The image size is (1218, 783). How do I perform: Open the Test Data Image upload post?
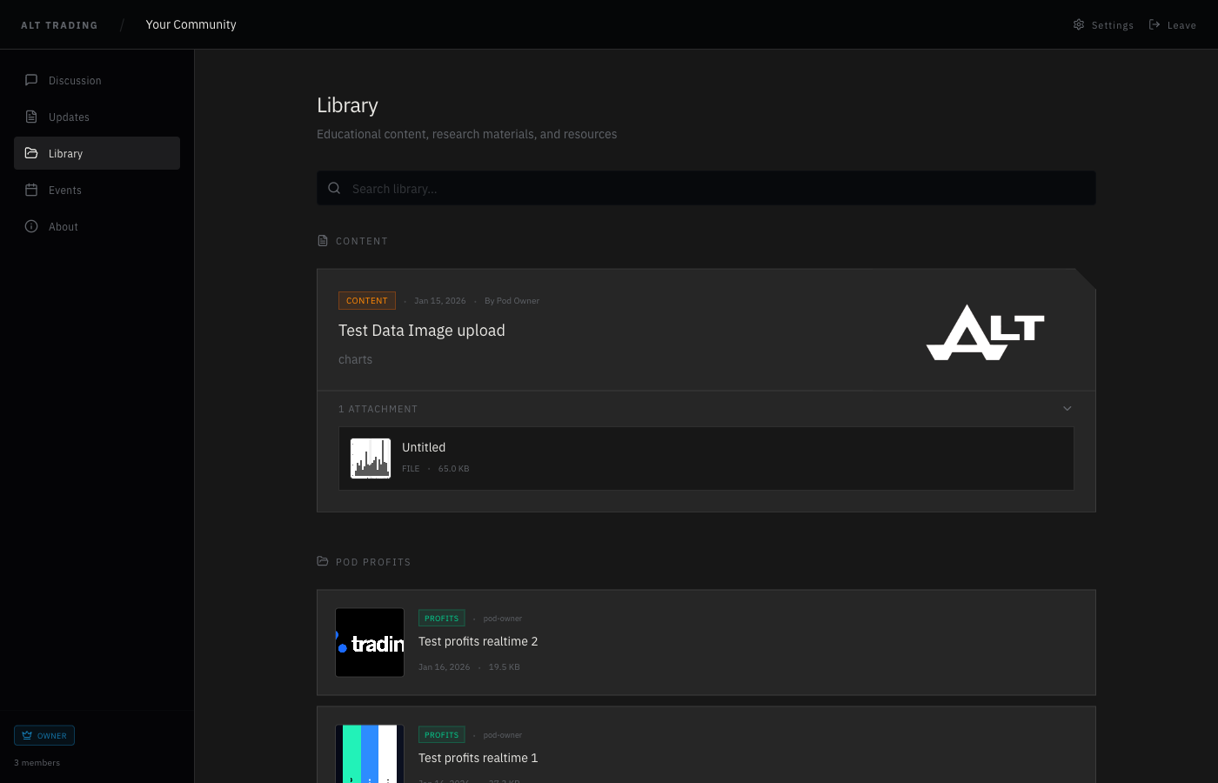tap(422, 330)
